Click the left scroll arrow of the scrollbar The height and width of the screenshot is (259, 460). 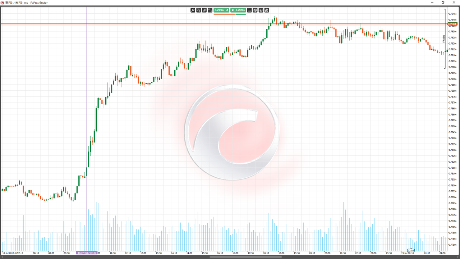2,257
